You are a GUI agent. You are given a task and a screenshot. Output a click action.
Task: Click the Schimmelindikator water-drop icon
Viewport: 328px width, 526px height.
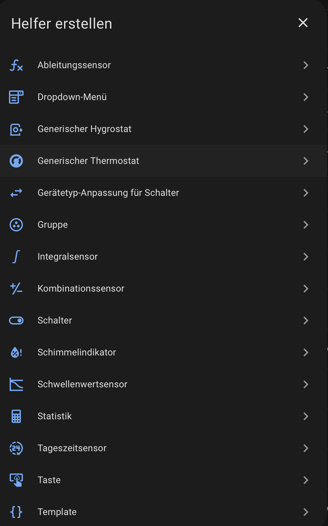16,352
